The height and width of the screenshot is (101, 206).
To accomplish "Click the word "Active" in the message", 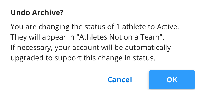I will [x=168, y=27].
